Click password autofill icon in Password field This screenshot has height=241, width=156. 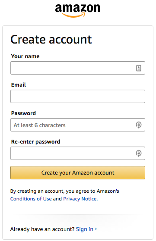point(139,125)
